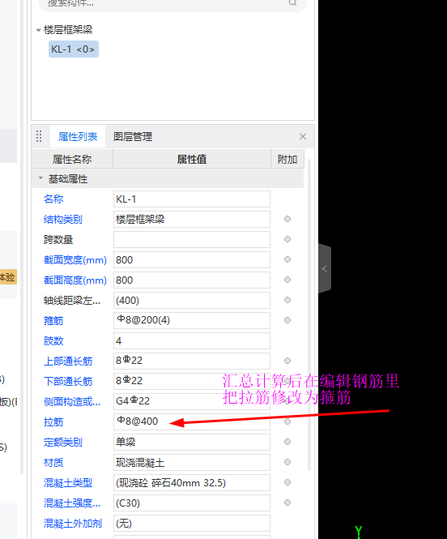Click the 定额类别 property label
Image resolution: width=447 pixels, height=539 pixels.
[63, 443]
